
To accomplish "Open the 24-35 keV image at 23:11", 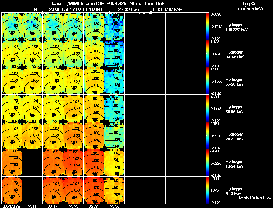I will [x=32, y=136].
